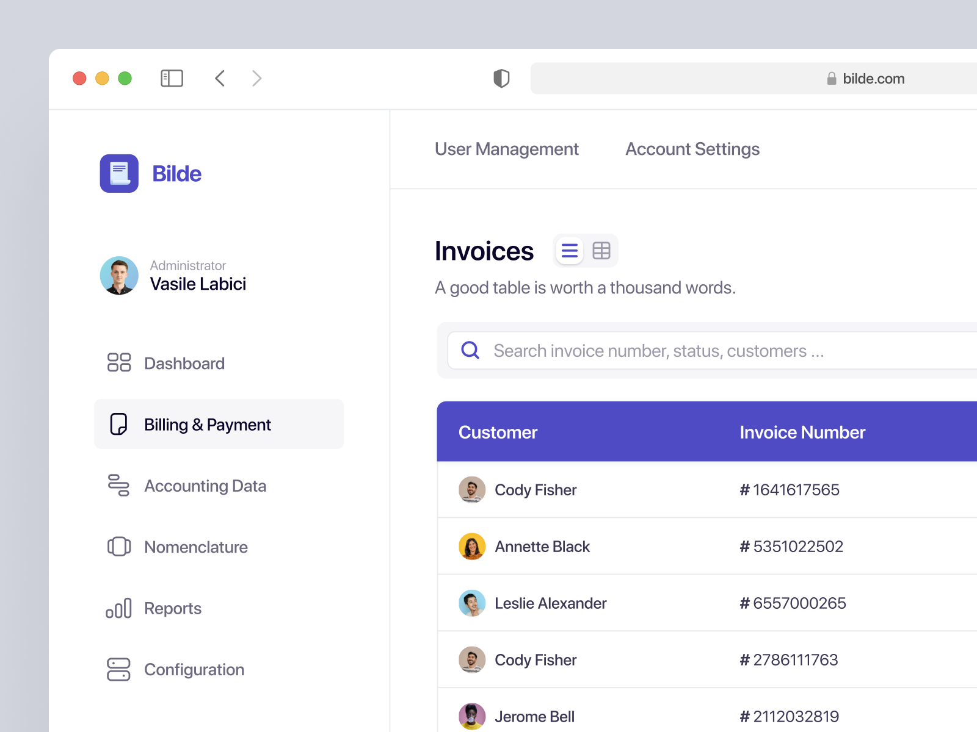Toggle the browser sidebar panel

pyautogui.click(x=172, y=78)
